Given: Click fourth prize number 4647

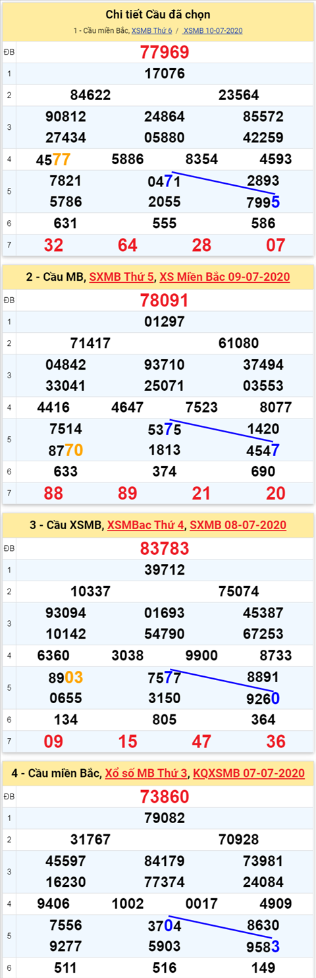Looking at the screenshot, I should pos(128,407).
